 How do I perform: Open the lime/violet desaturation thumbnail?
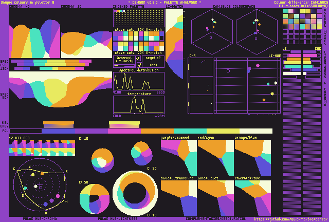point(216,198)
